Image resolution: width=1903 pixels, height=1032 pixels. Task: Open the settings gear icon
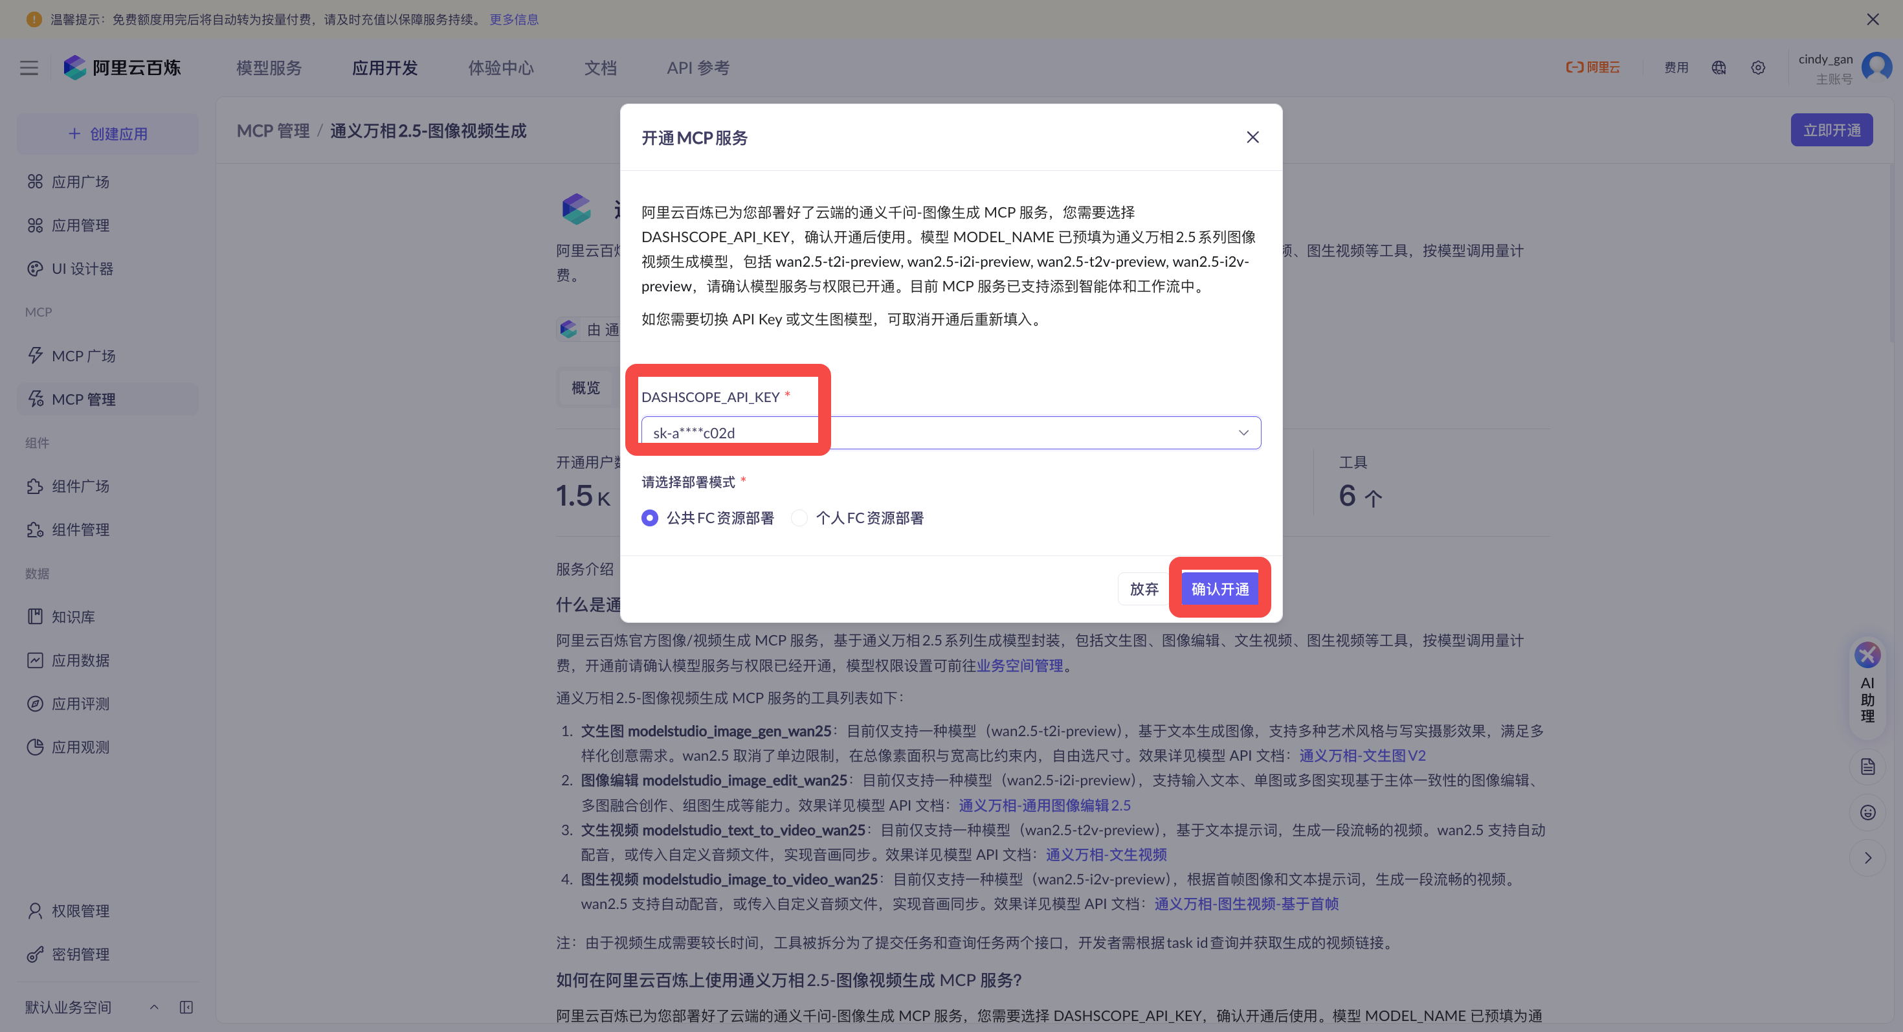(1757, 68)
